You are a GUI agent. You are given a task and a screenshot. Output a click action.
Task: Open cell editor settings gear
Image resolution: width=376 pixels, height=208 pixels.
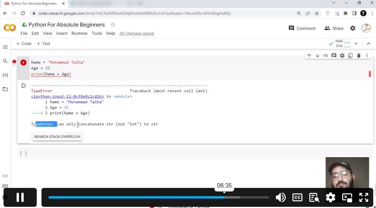(x=342, y=56)
